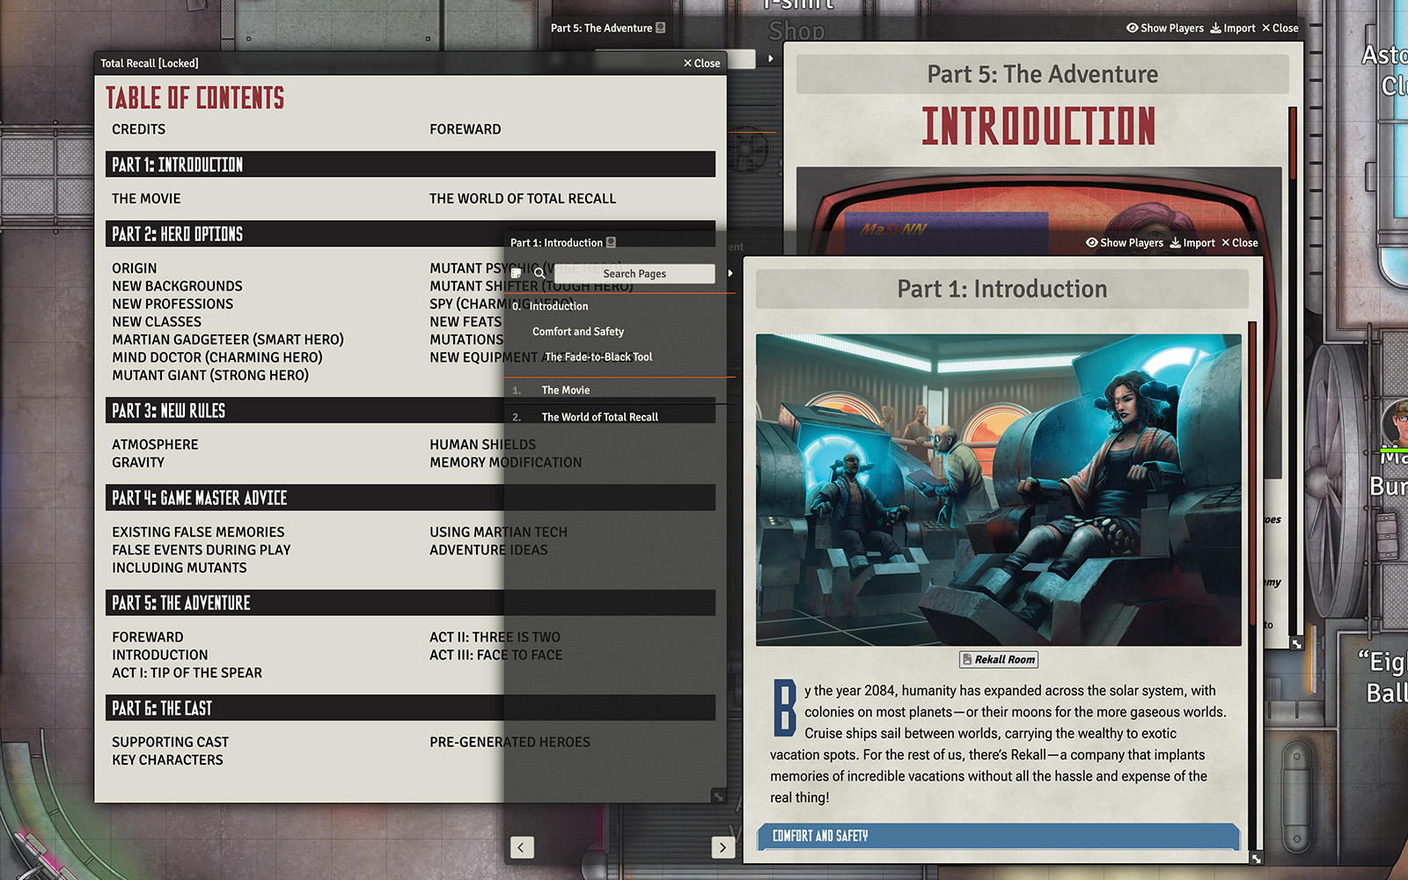The height and width of the screenshot is (880, 1408).
Task: Open NEW CLASSES link
Action: click(157, 322)
